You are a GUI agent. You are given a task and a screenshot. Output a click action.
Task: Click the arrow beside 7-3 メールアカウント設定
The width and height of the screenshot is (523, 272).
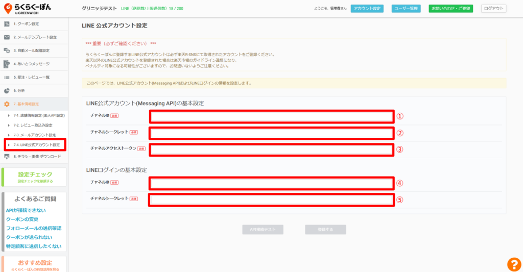[9, 135]
